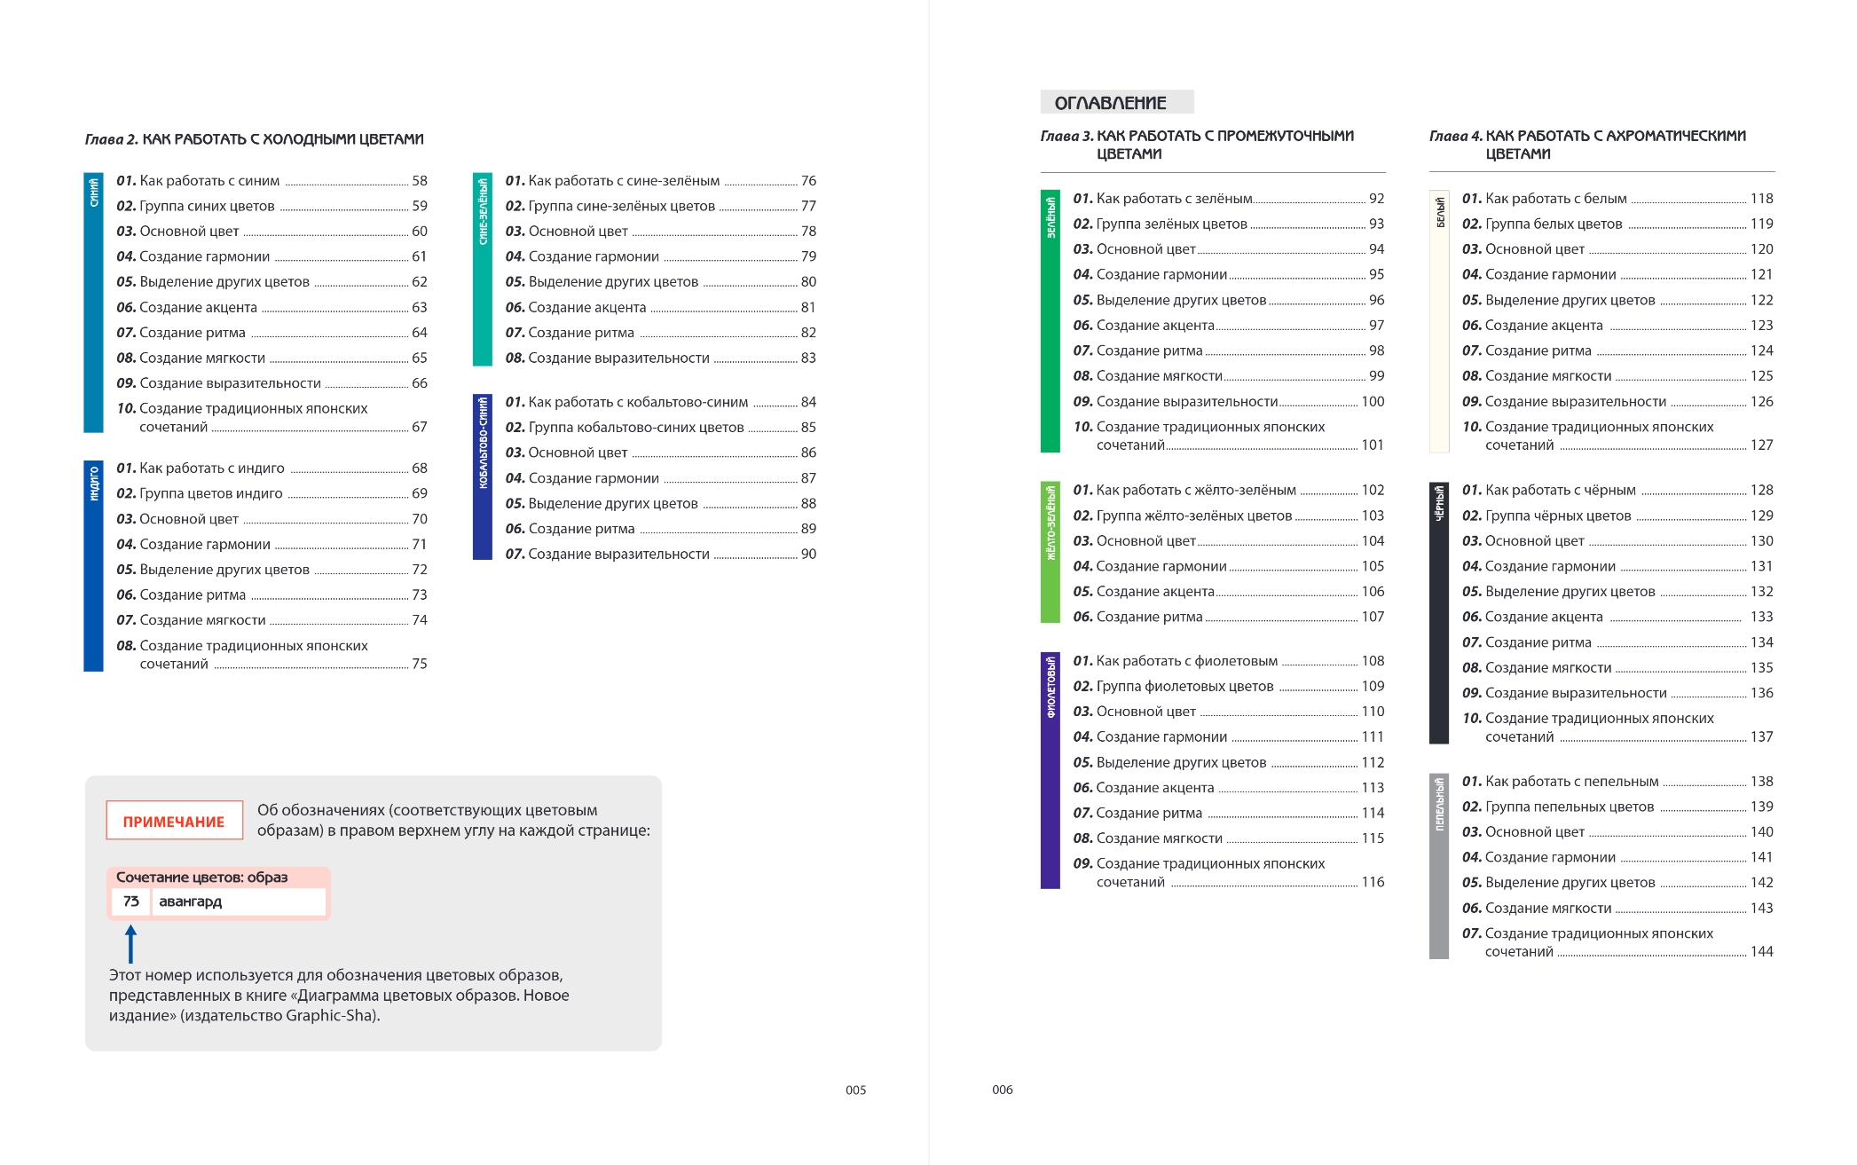Viewport: 1857px width, 1165px height.
Task: Click the gray ПЕПЕЛЬНЫЙ color bar
Action: (1438, 866)
